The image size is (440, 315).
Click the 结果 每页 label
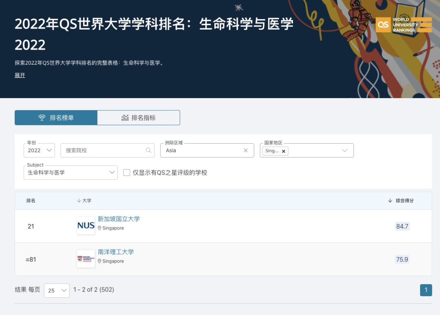28,289
